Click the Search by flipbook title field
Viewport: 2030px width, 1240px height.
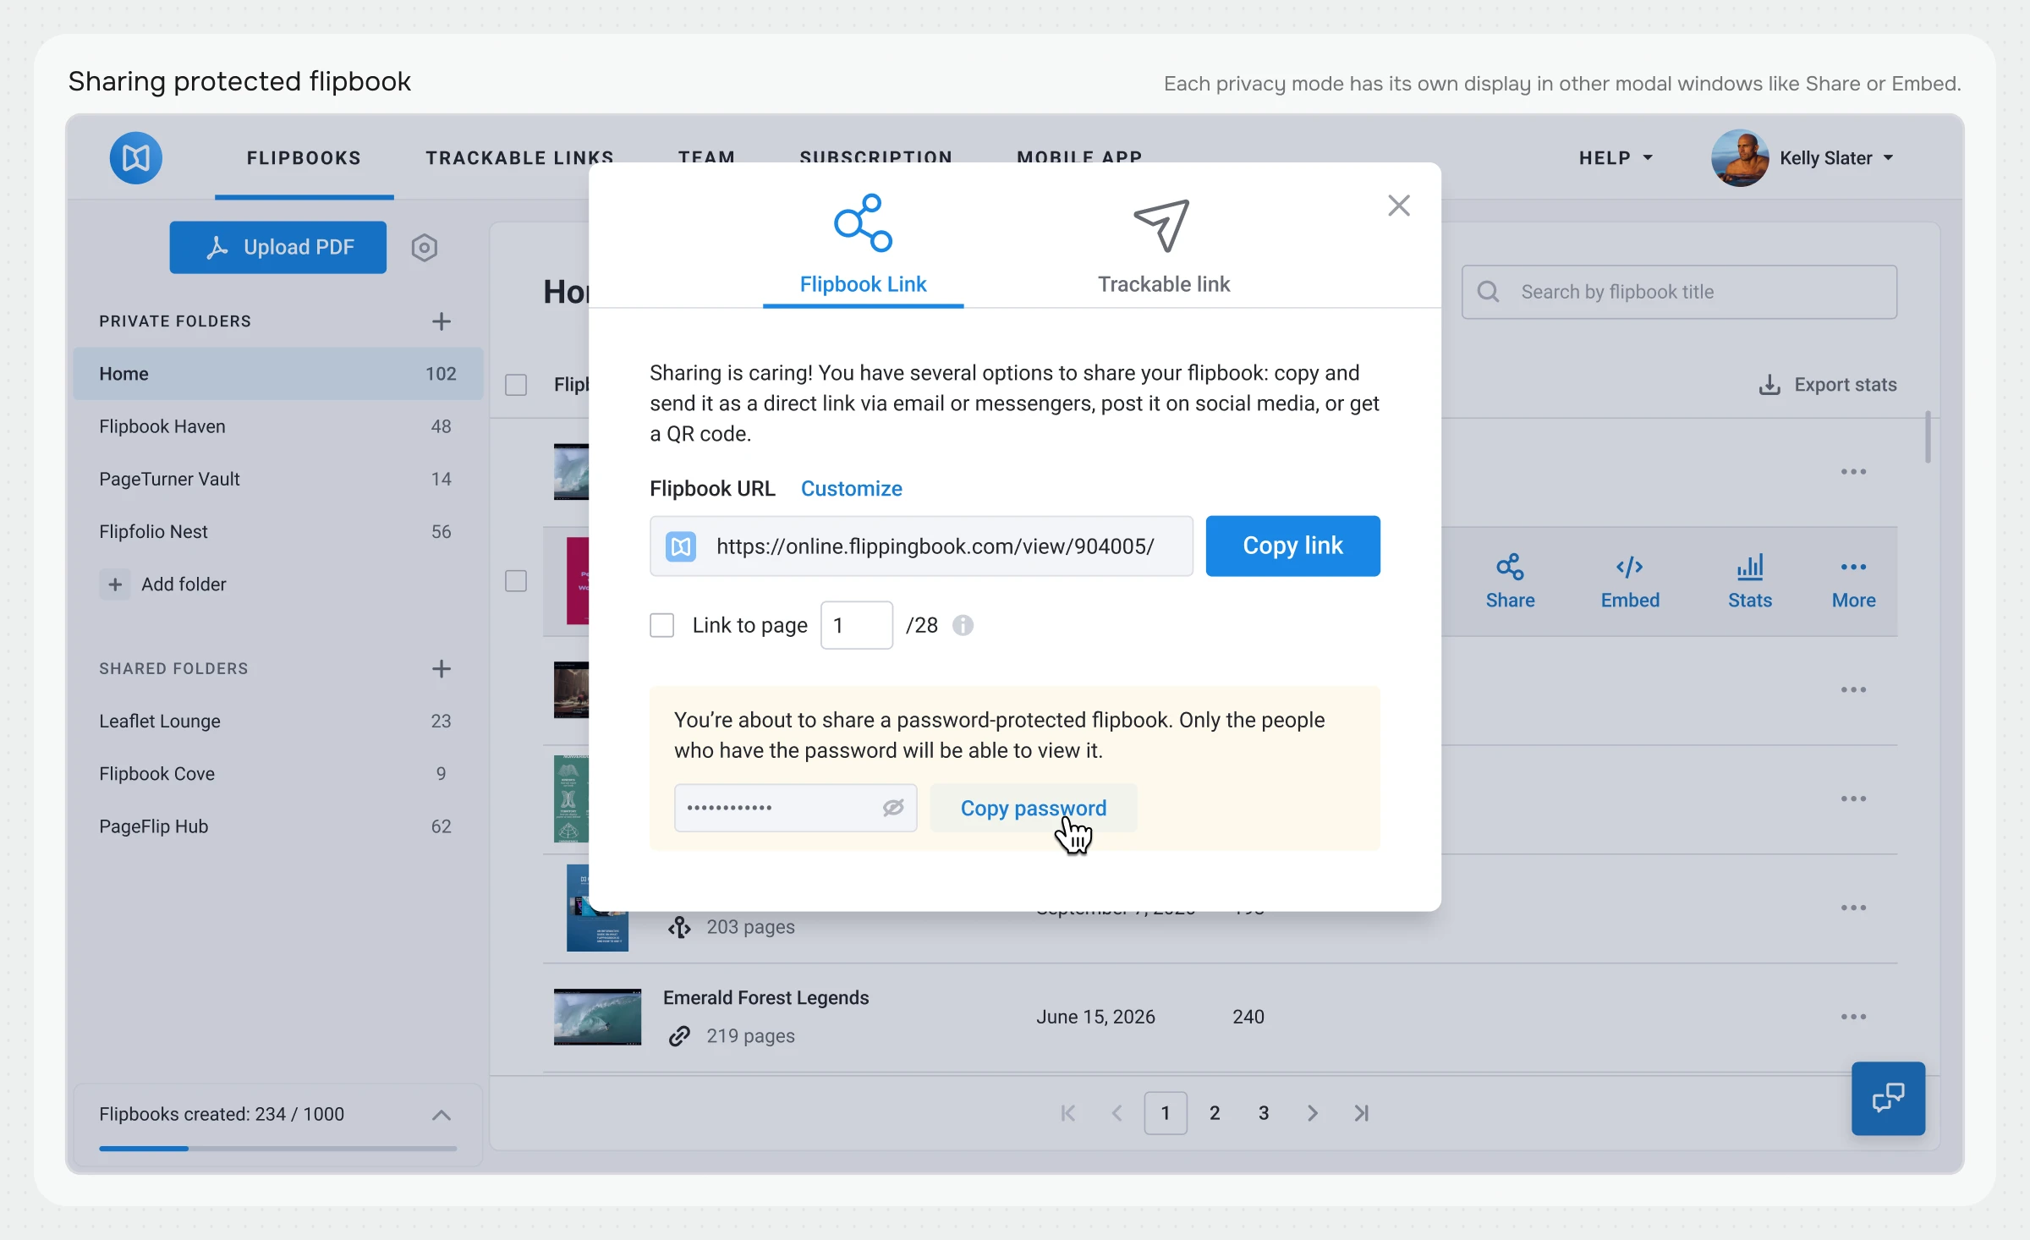1679,292
